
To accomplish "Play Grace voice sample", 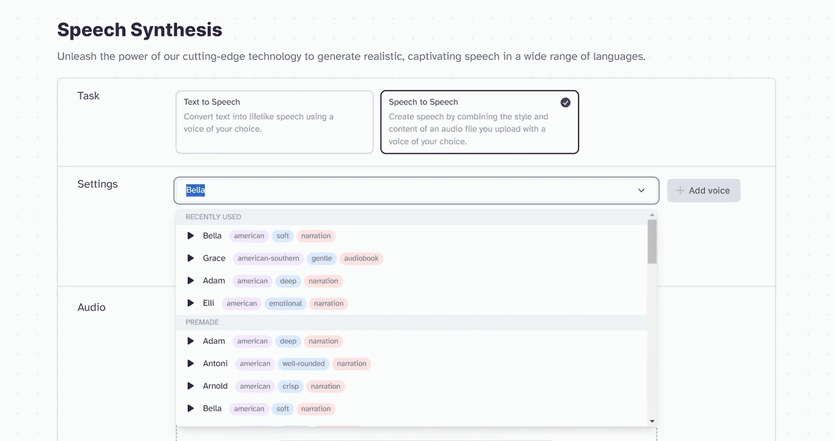I will coord(191,259).
